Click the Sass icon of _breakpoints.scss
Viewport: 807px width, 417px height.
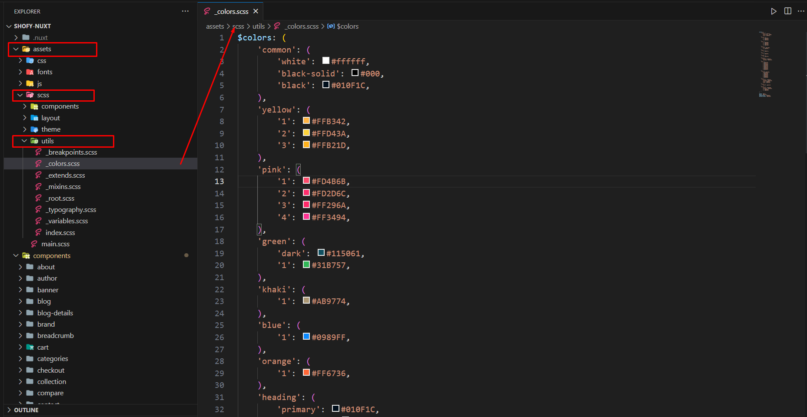click(x=39, y=152)
